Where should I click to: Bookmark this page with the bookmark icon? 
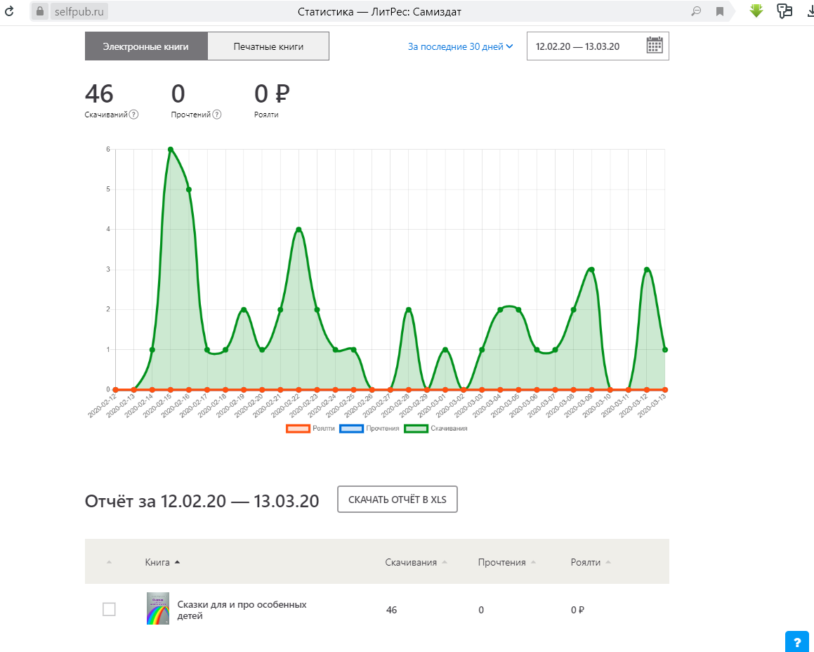tap(719, 11)
